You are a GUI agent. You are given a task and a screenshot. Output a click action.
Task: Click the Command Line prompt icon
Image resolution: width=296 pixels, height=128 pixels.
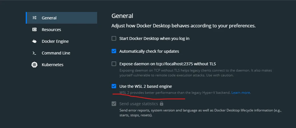pyautogui.click(x=34, y=53)
